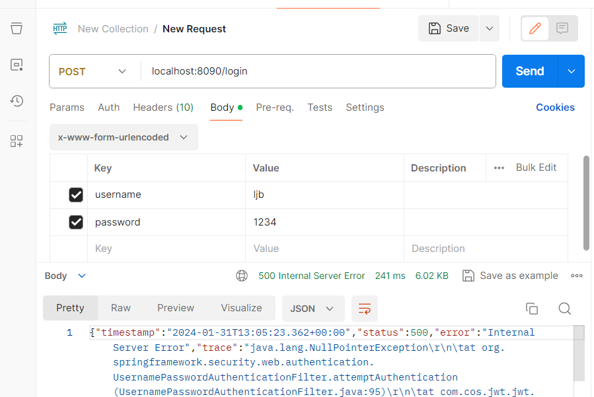Expand the Save options arrow
Image resolution: width=594 pixels, height=397 pixels.
[490, 28]
